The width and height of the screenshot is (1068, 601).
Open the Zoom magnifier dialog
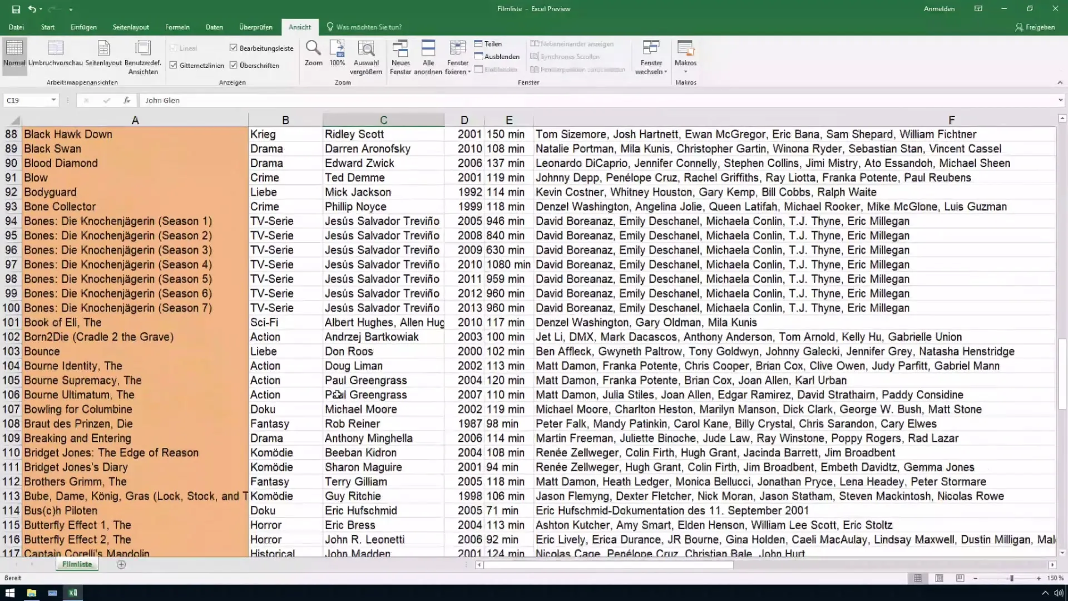(x=313, y=54)
